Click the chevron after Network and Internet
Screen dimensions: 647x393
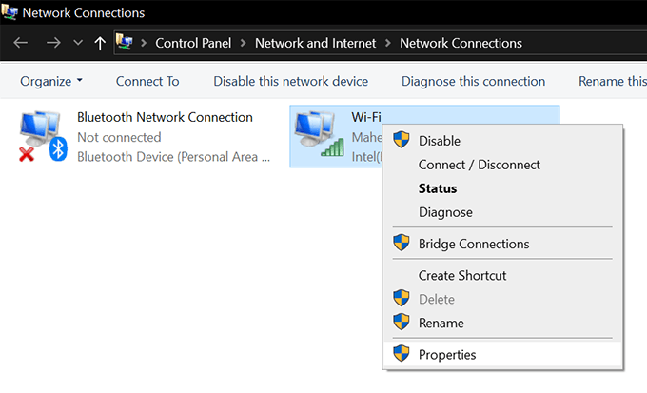click(387, 43)
